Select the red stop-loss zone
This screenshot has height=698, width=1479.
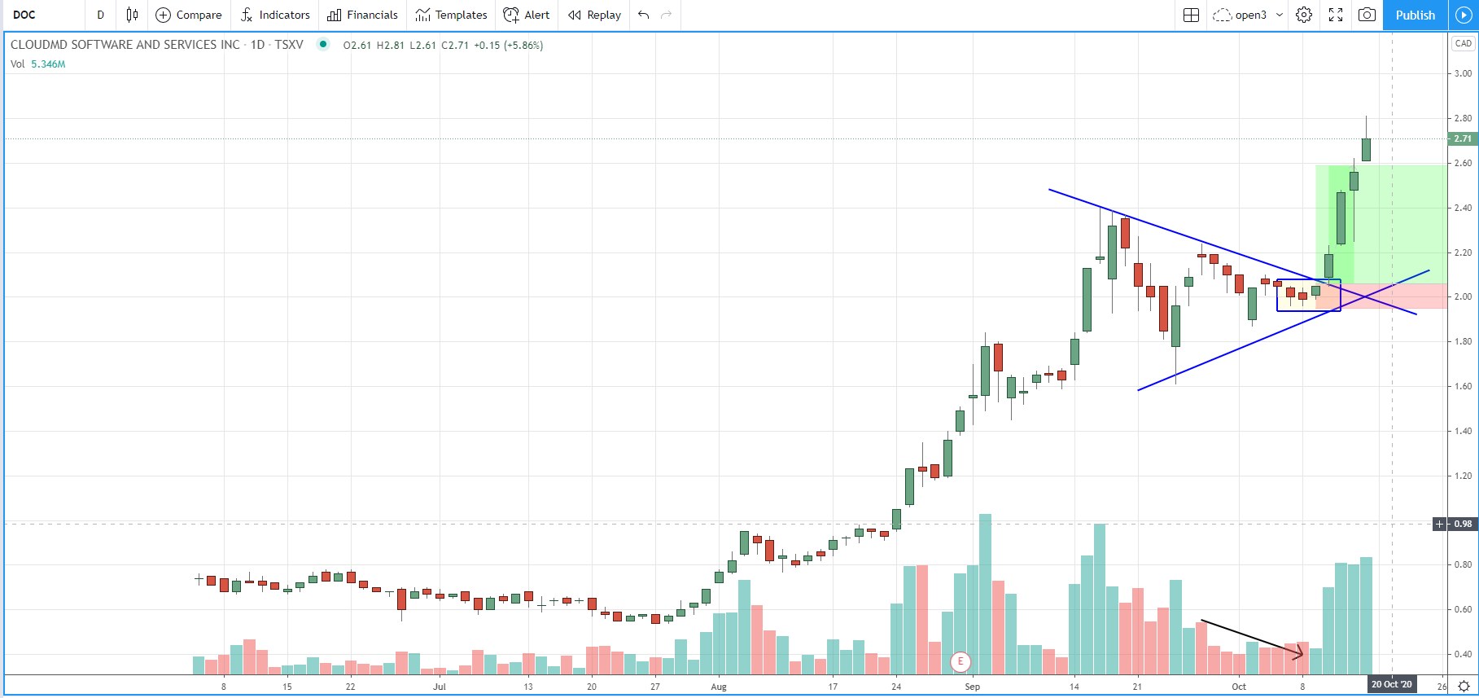click(1381, 296)
